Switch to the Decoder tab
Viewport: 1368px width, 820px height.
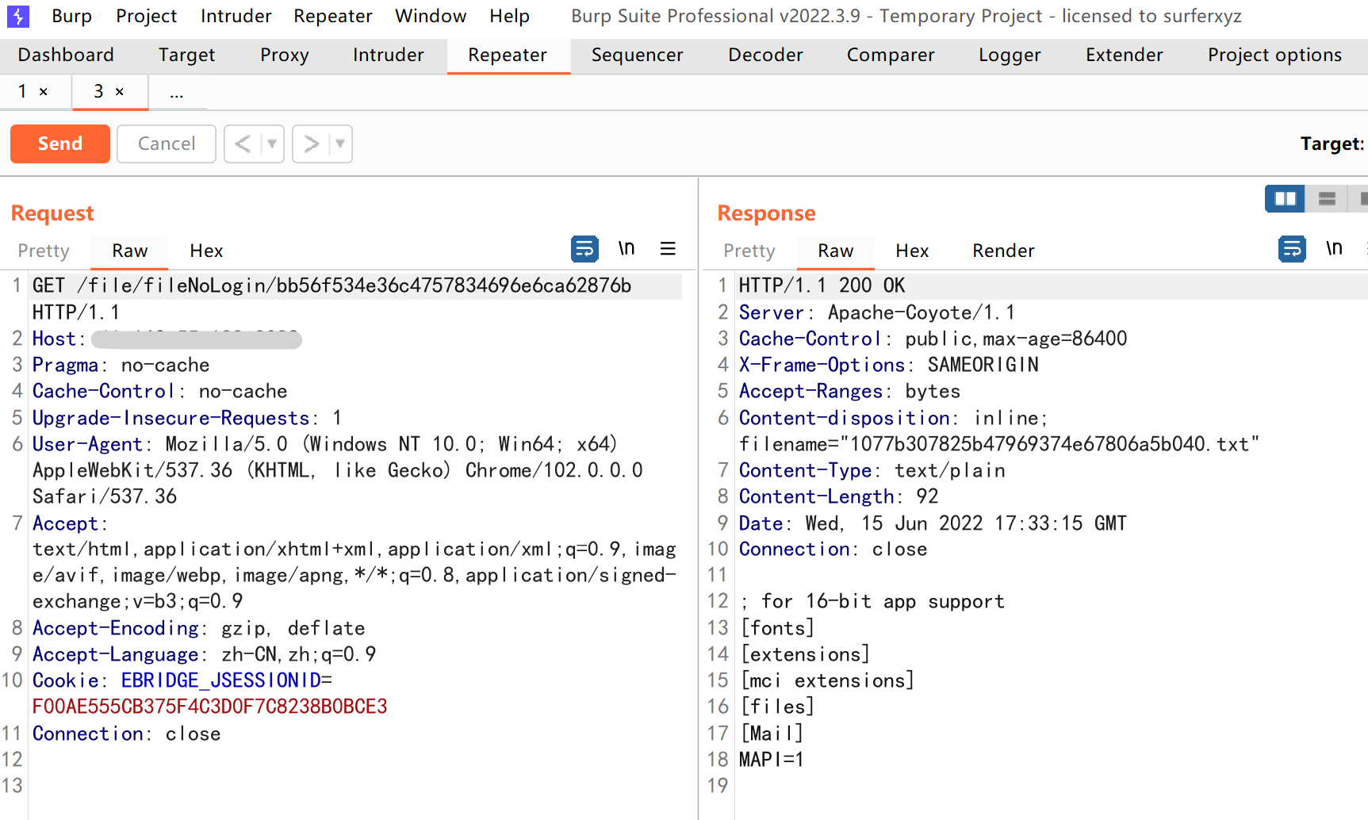[764, 55]
